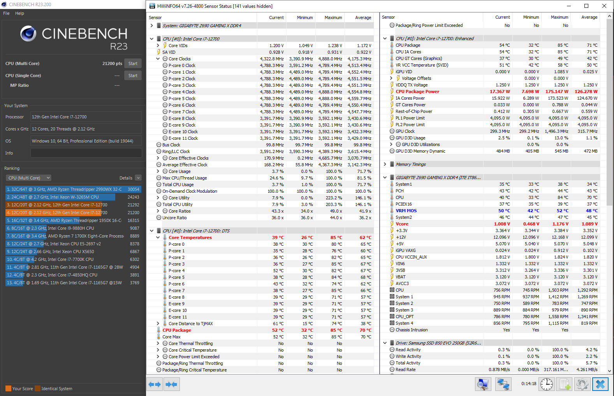Open the Details dropdown arrow in Ranking
This screenshot has height=396, width=614.
tap(138, 178)
